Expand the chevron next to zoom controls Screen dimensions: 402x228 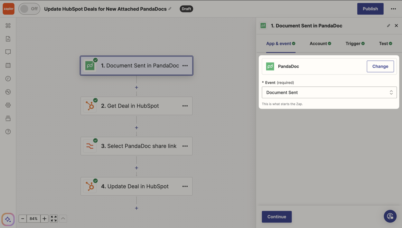[x=63, y=219]
